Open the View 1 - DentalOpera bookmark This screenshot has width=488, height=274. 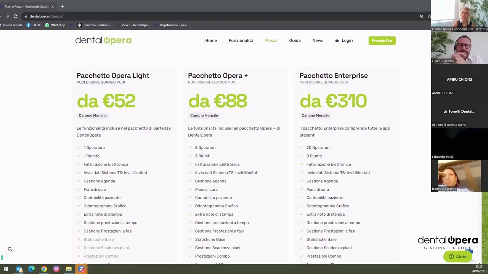pos(133,25)
